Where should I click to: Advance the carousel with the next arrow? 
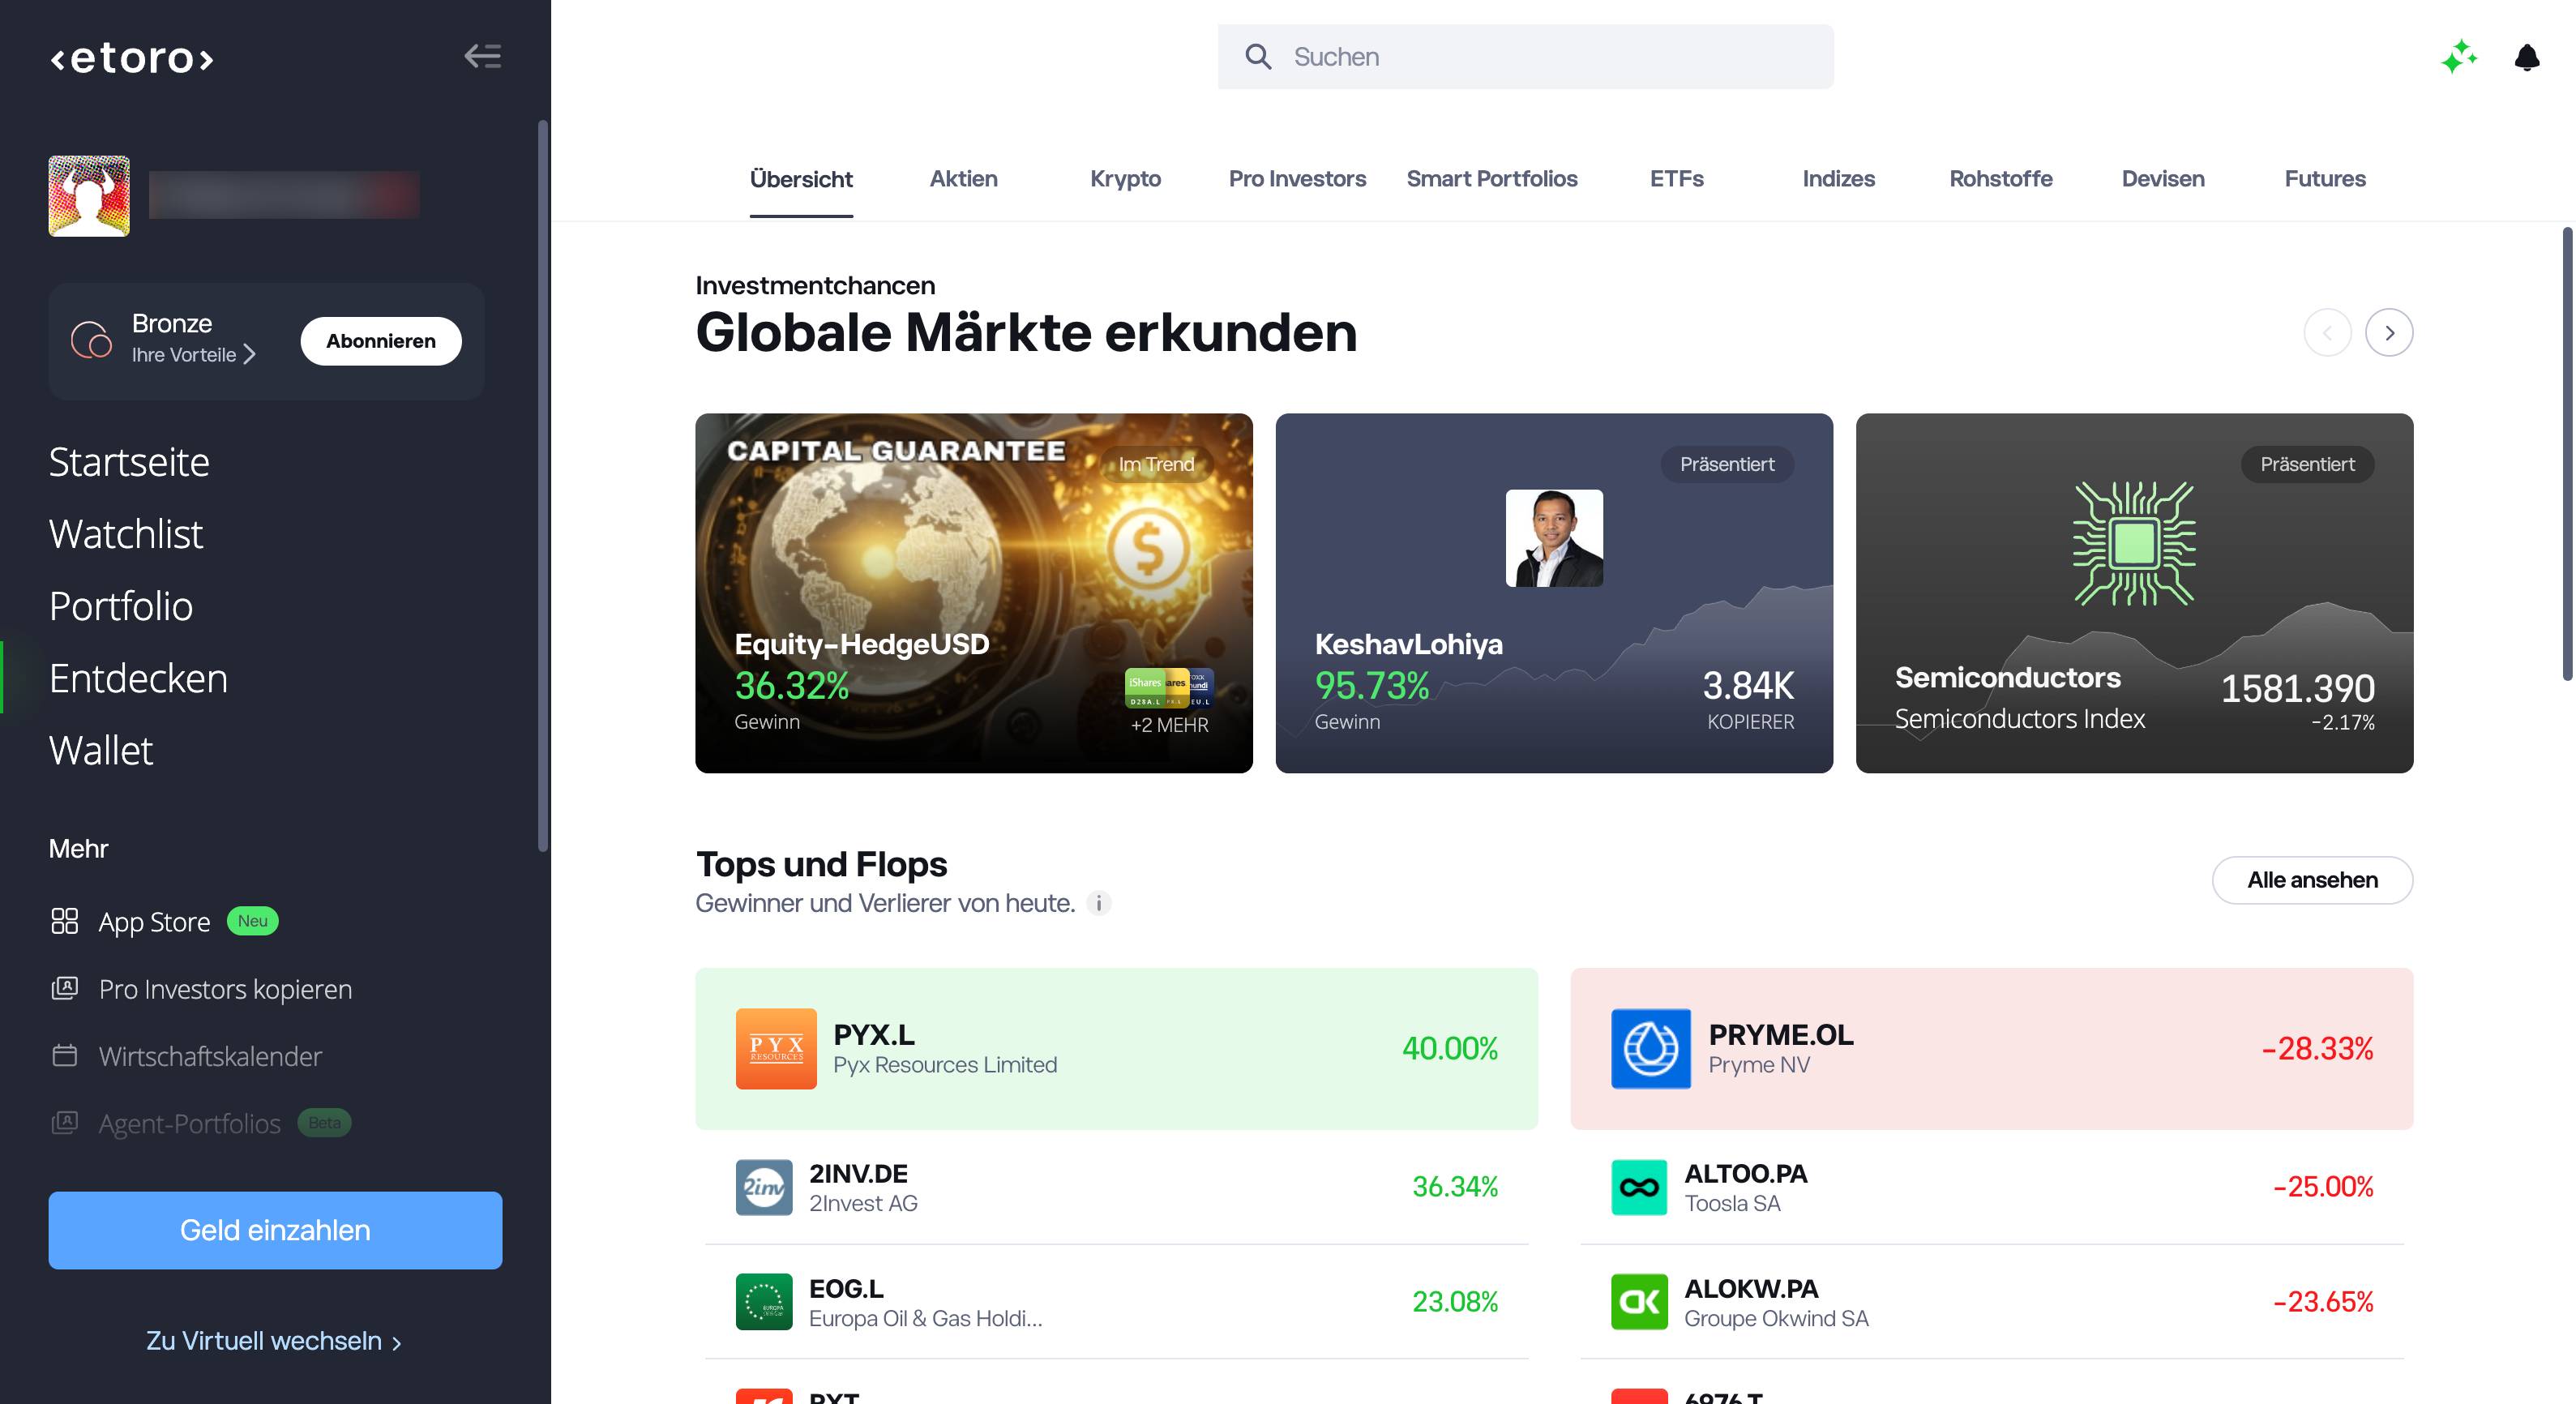coord(2389,333)
